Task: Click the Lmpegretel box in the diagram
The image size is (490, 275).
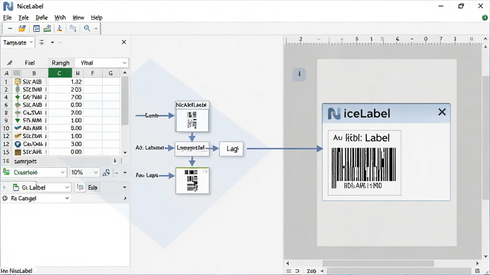Action: (191, 148)
